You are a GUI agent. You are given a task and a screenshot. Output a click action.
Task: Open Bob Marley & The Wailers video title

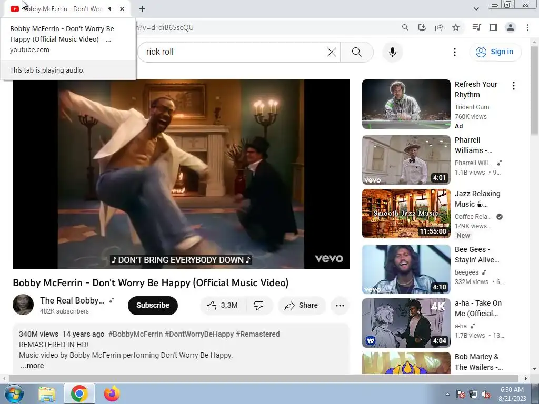479,362
